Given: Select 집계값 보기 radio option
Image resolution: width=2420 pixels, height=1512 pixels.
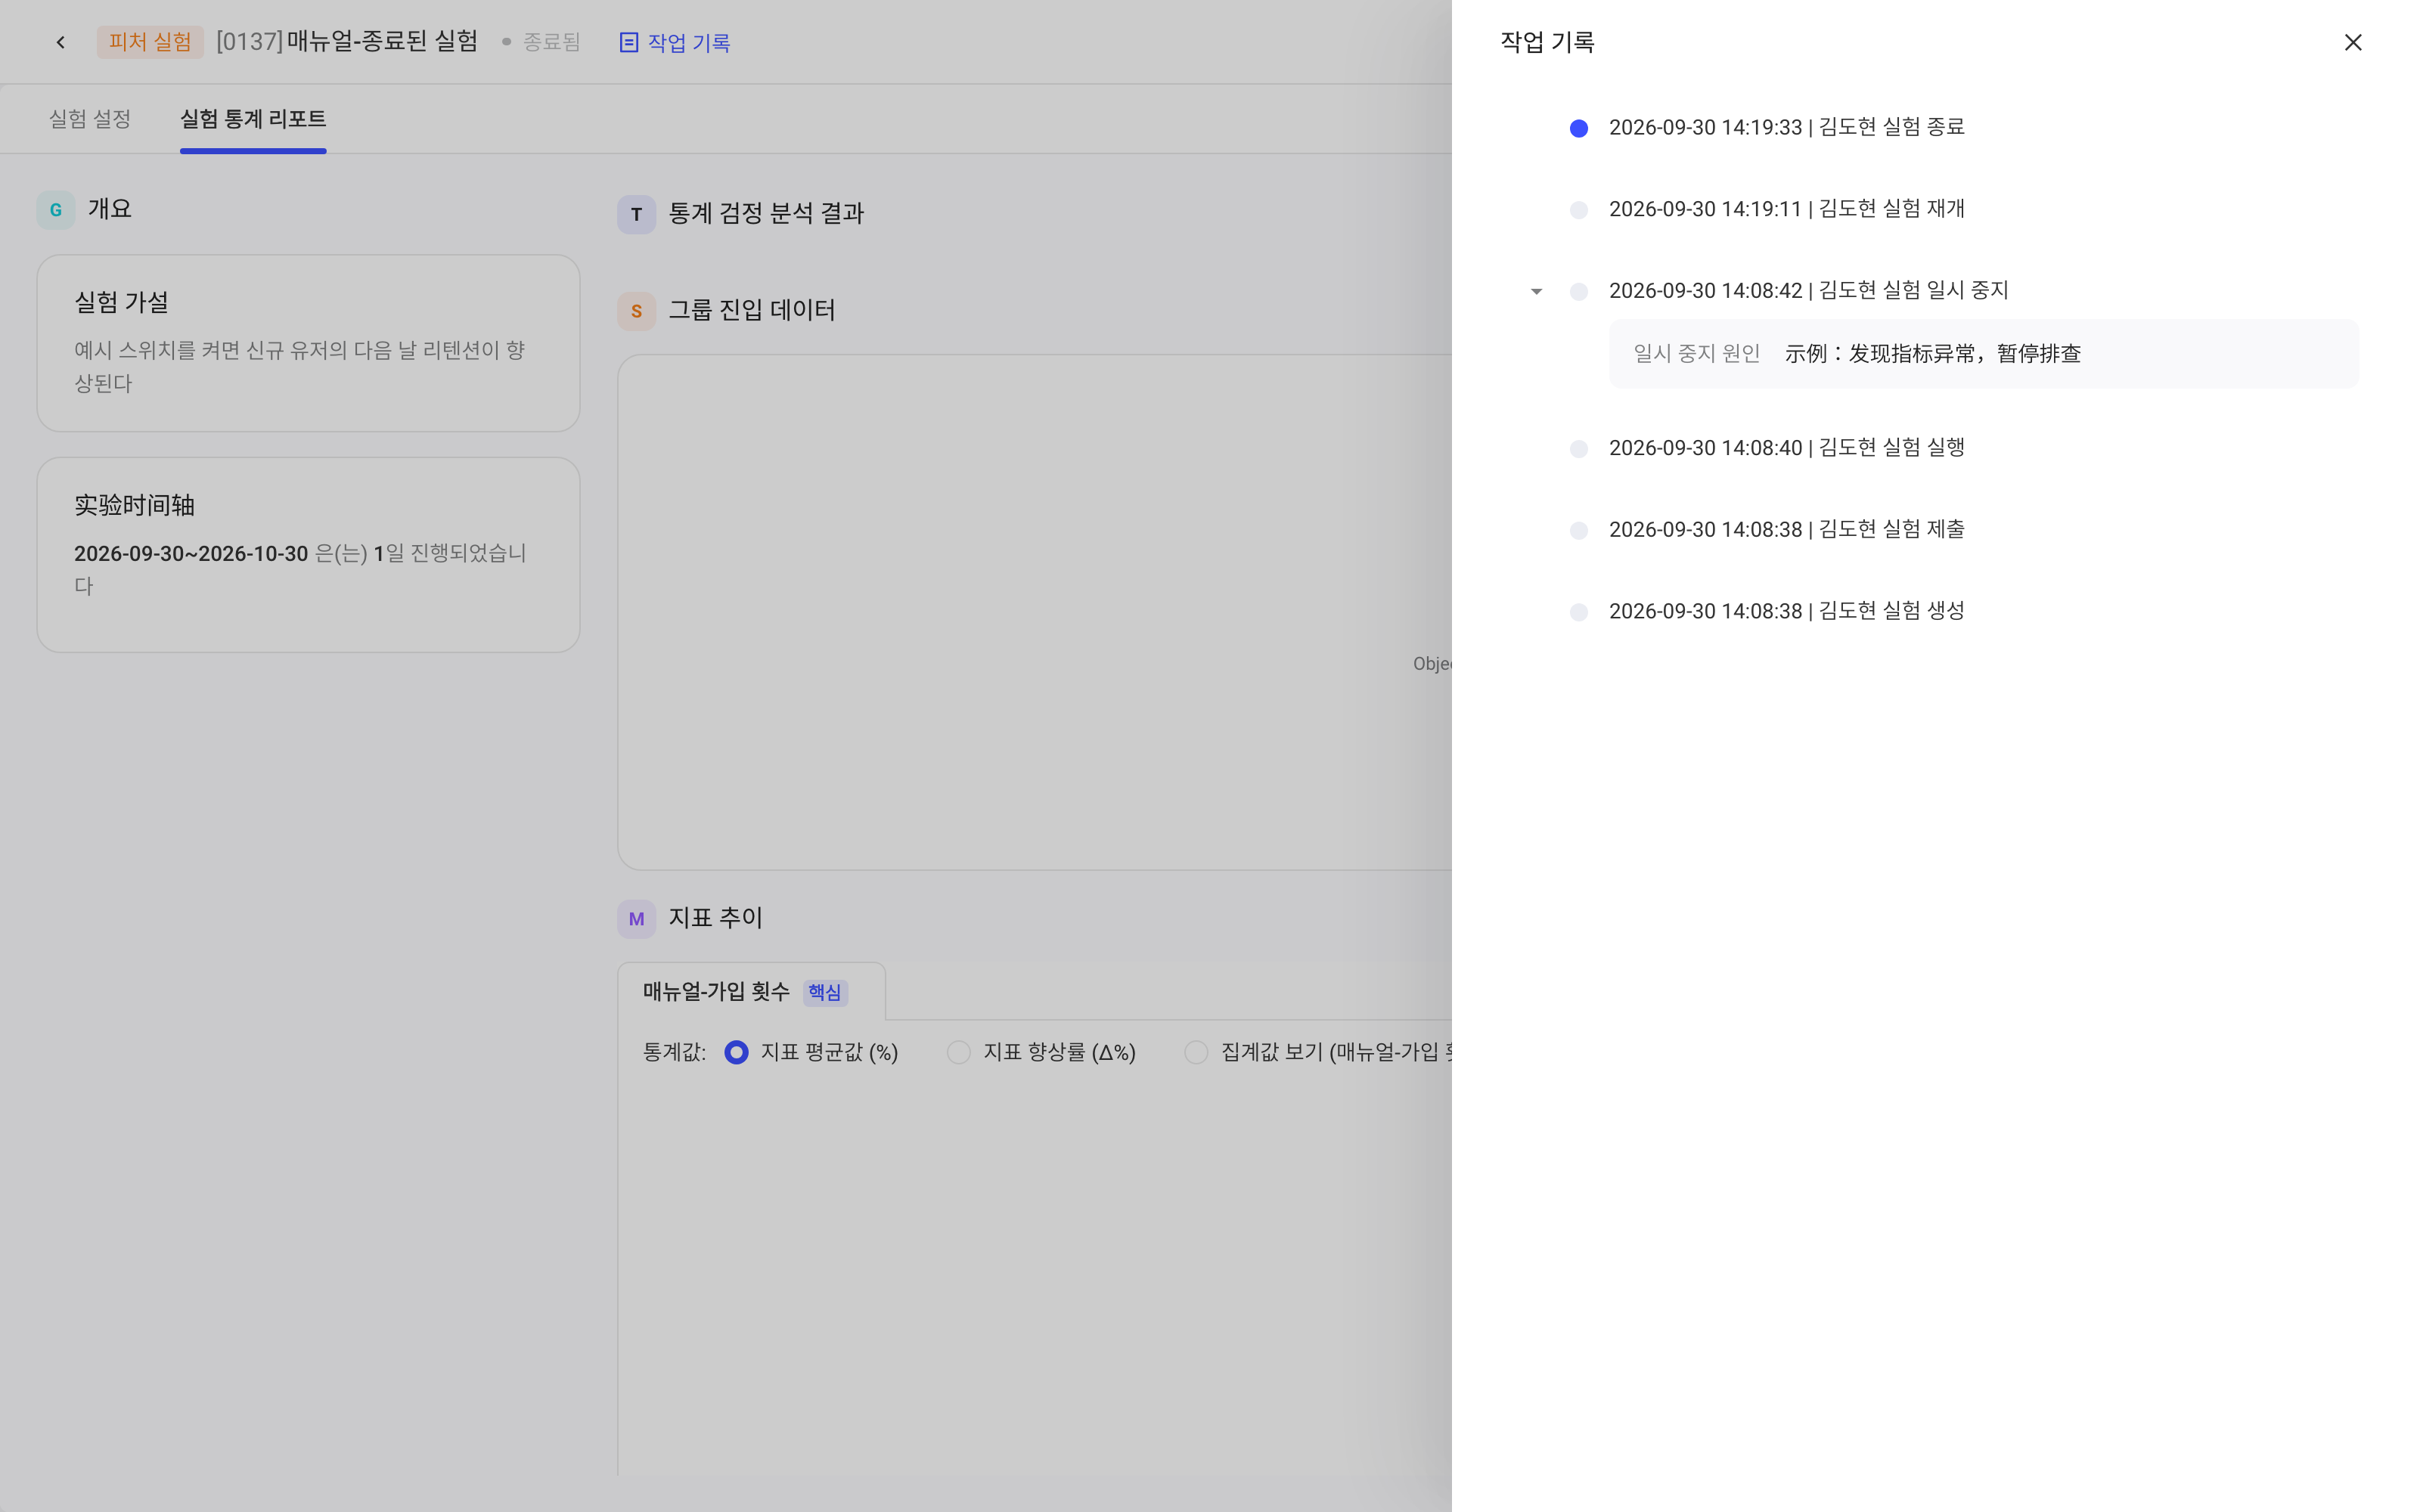Looking at the screenshot, I should tap(1196, 1052).
